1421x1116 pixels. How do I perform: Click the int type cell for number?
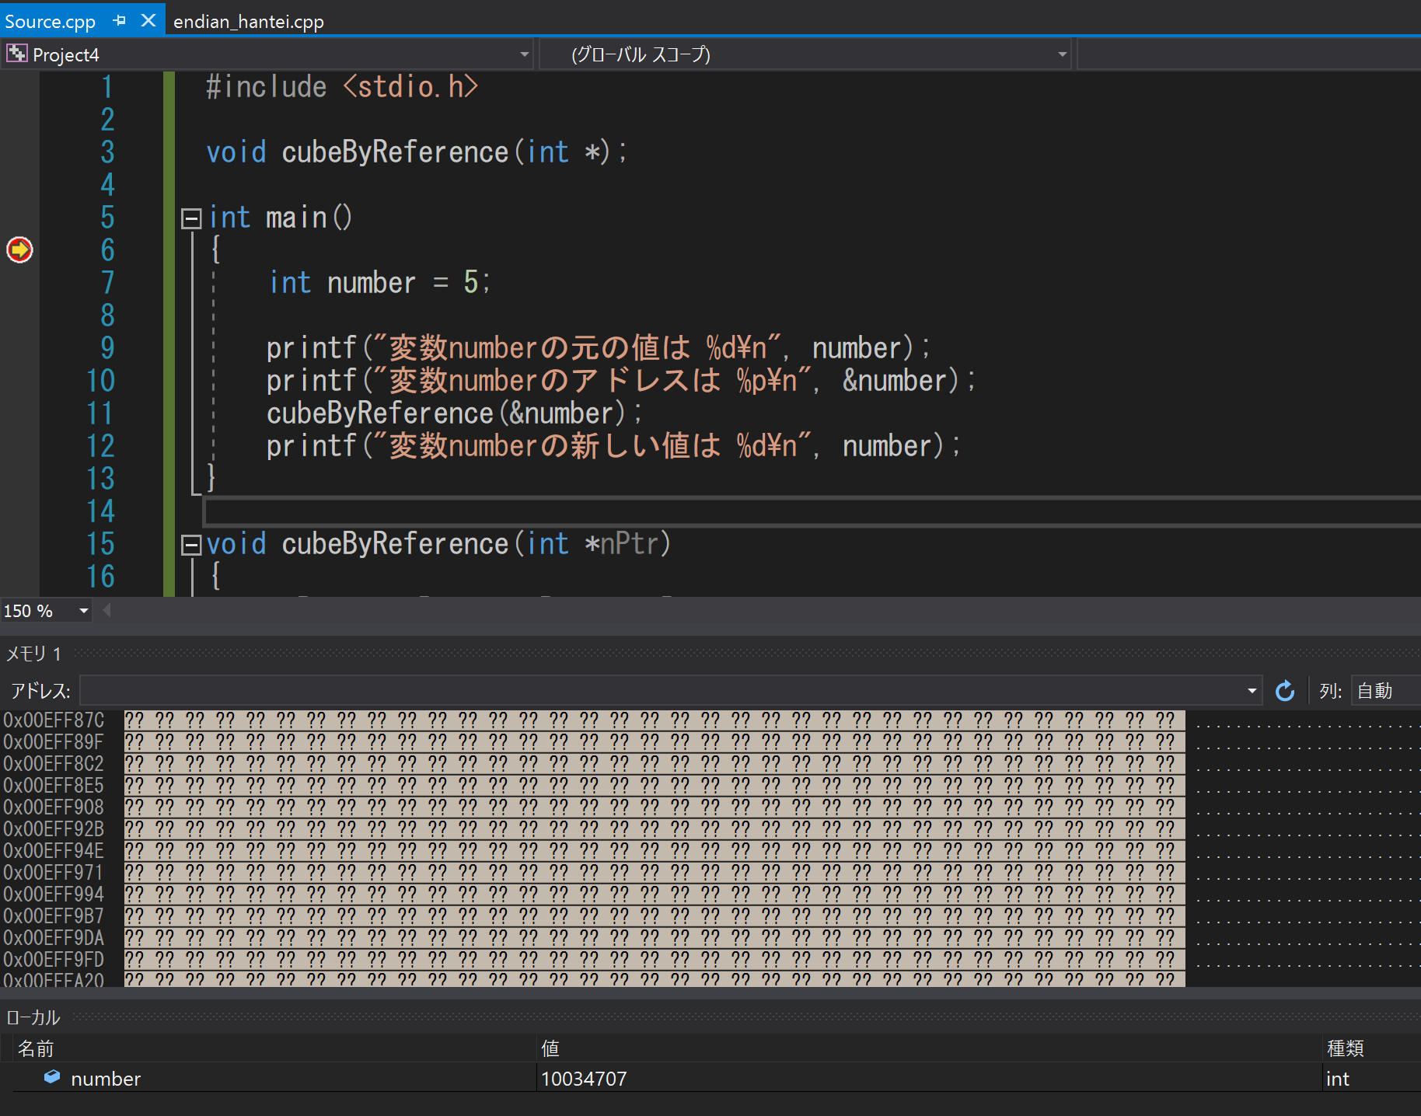click(x=1338, y=1079)
